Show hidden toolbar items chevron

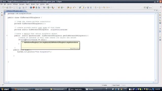click(x=161, y=7)
